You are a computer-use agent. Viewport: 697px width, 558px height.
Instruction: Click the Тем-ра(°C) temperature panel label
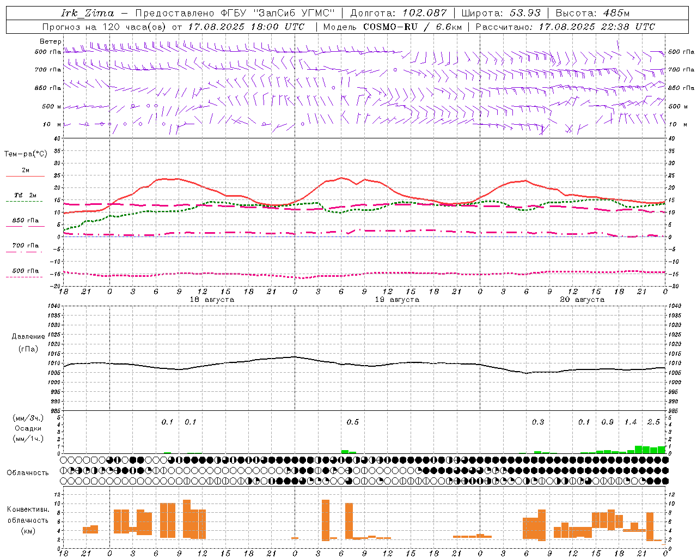tap(26, 154)
